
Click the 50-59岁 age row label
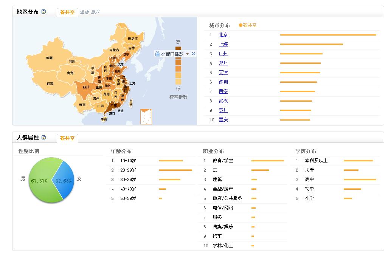pyautogui.click(x=128, y=198)
